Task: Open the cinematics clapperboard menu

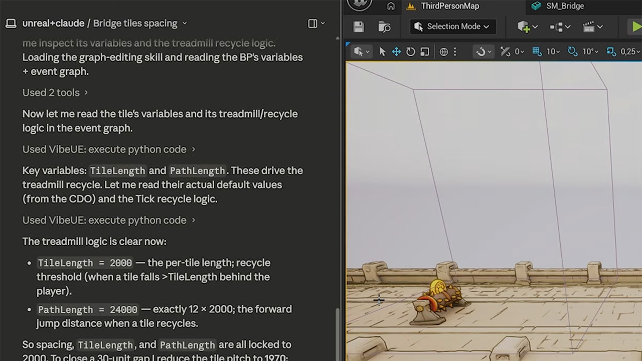Action: (x=592, y=27)
